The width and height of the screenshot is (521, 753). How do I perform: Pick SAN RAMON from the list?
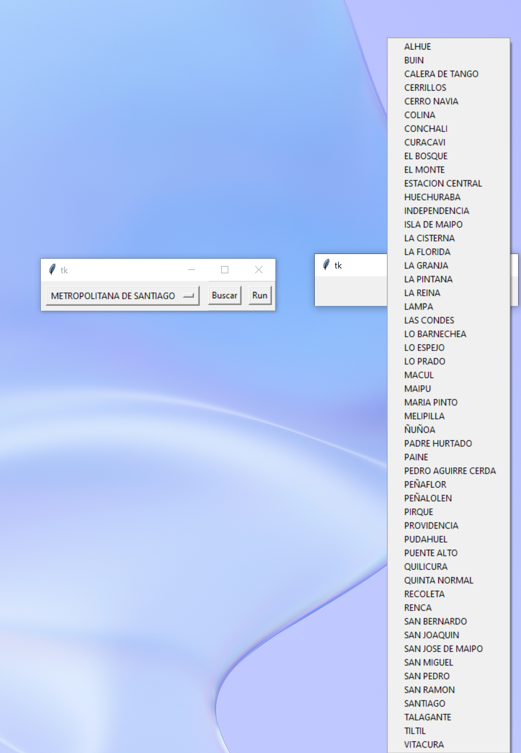coord(448,690)
